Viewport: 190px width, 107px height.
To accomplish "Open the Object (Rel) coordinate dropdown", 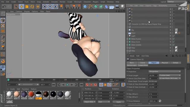I will (90, 102).
